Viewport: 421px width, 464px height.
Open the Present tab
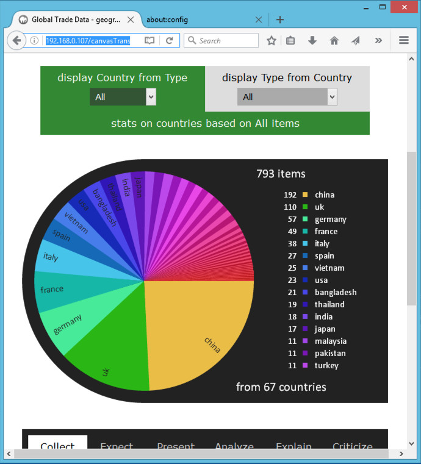[x=176, y=446]
